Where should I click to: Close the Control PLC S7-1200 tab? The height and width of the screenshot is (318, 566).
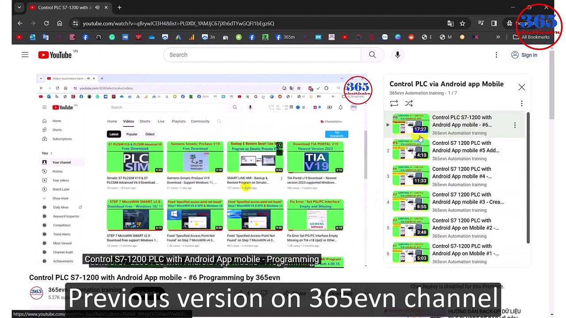106,8
